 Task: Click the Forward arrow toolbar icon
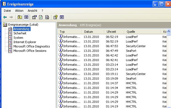tap(11, 17)
